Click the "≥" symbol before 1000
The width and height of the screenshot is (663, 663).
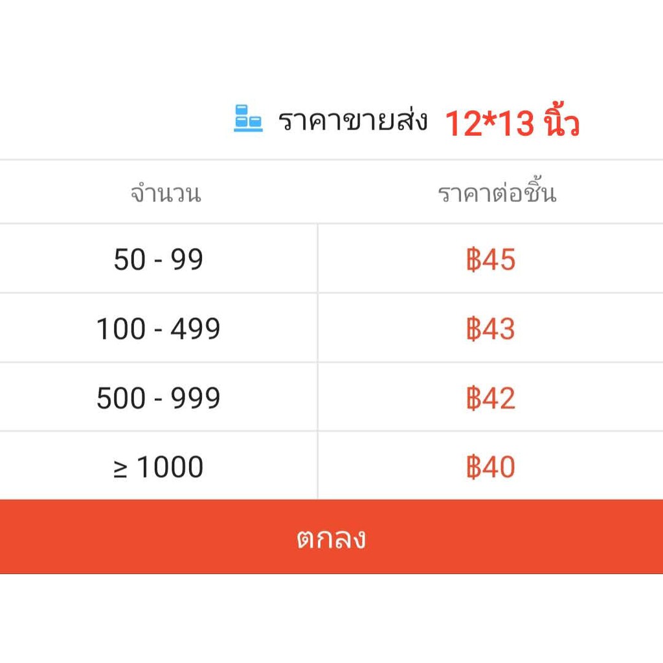[120, 469]
